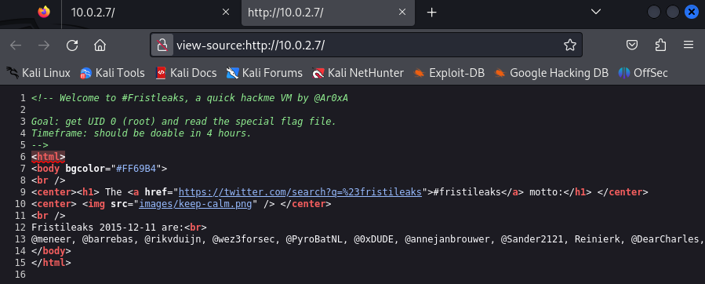Go to the Firefox home page icon
The width and height of the screenshot is (705, 284).
(x=100, y=45)
